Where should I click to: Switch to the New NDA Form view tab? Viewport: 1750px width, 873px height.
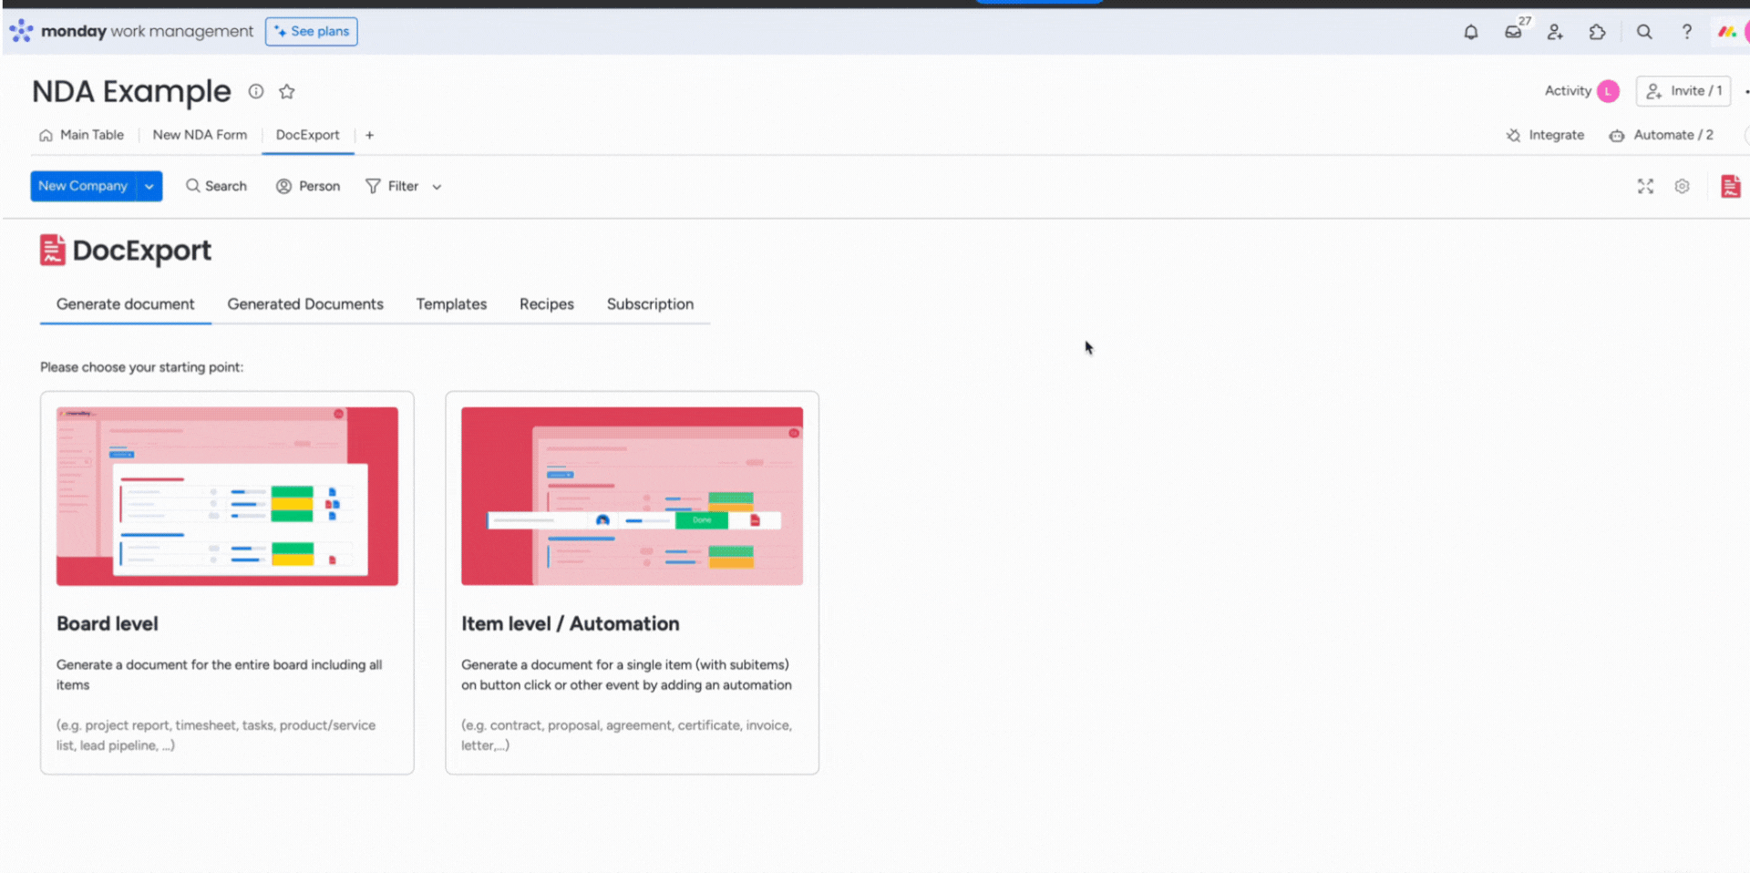tap(200, 135)
